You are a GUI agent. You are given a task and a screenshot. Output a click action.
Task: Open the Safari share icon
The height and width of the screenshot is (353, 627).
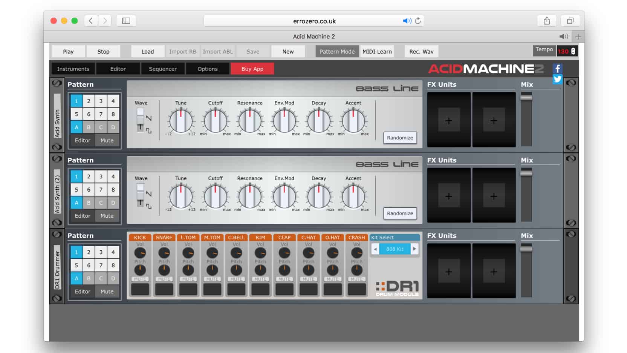pos(547,21)
